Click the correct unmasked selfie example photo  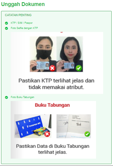[70, 54]
